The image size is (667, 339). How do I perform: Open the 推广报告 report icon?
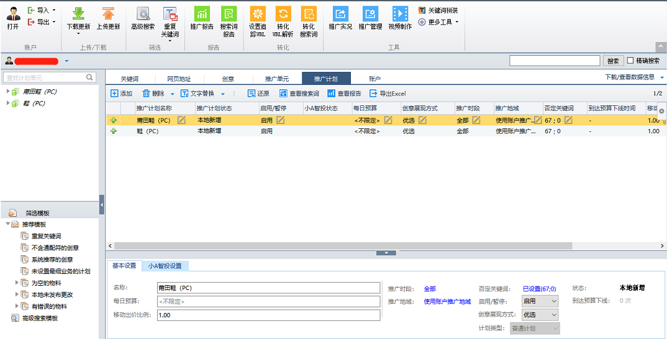pyautogui.click(x=202, y=15)
